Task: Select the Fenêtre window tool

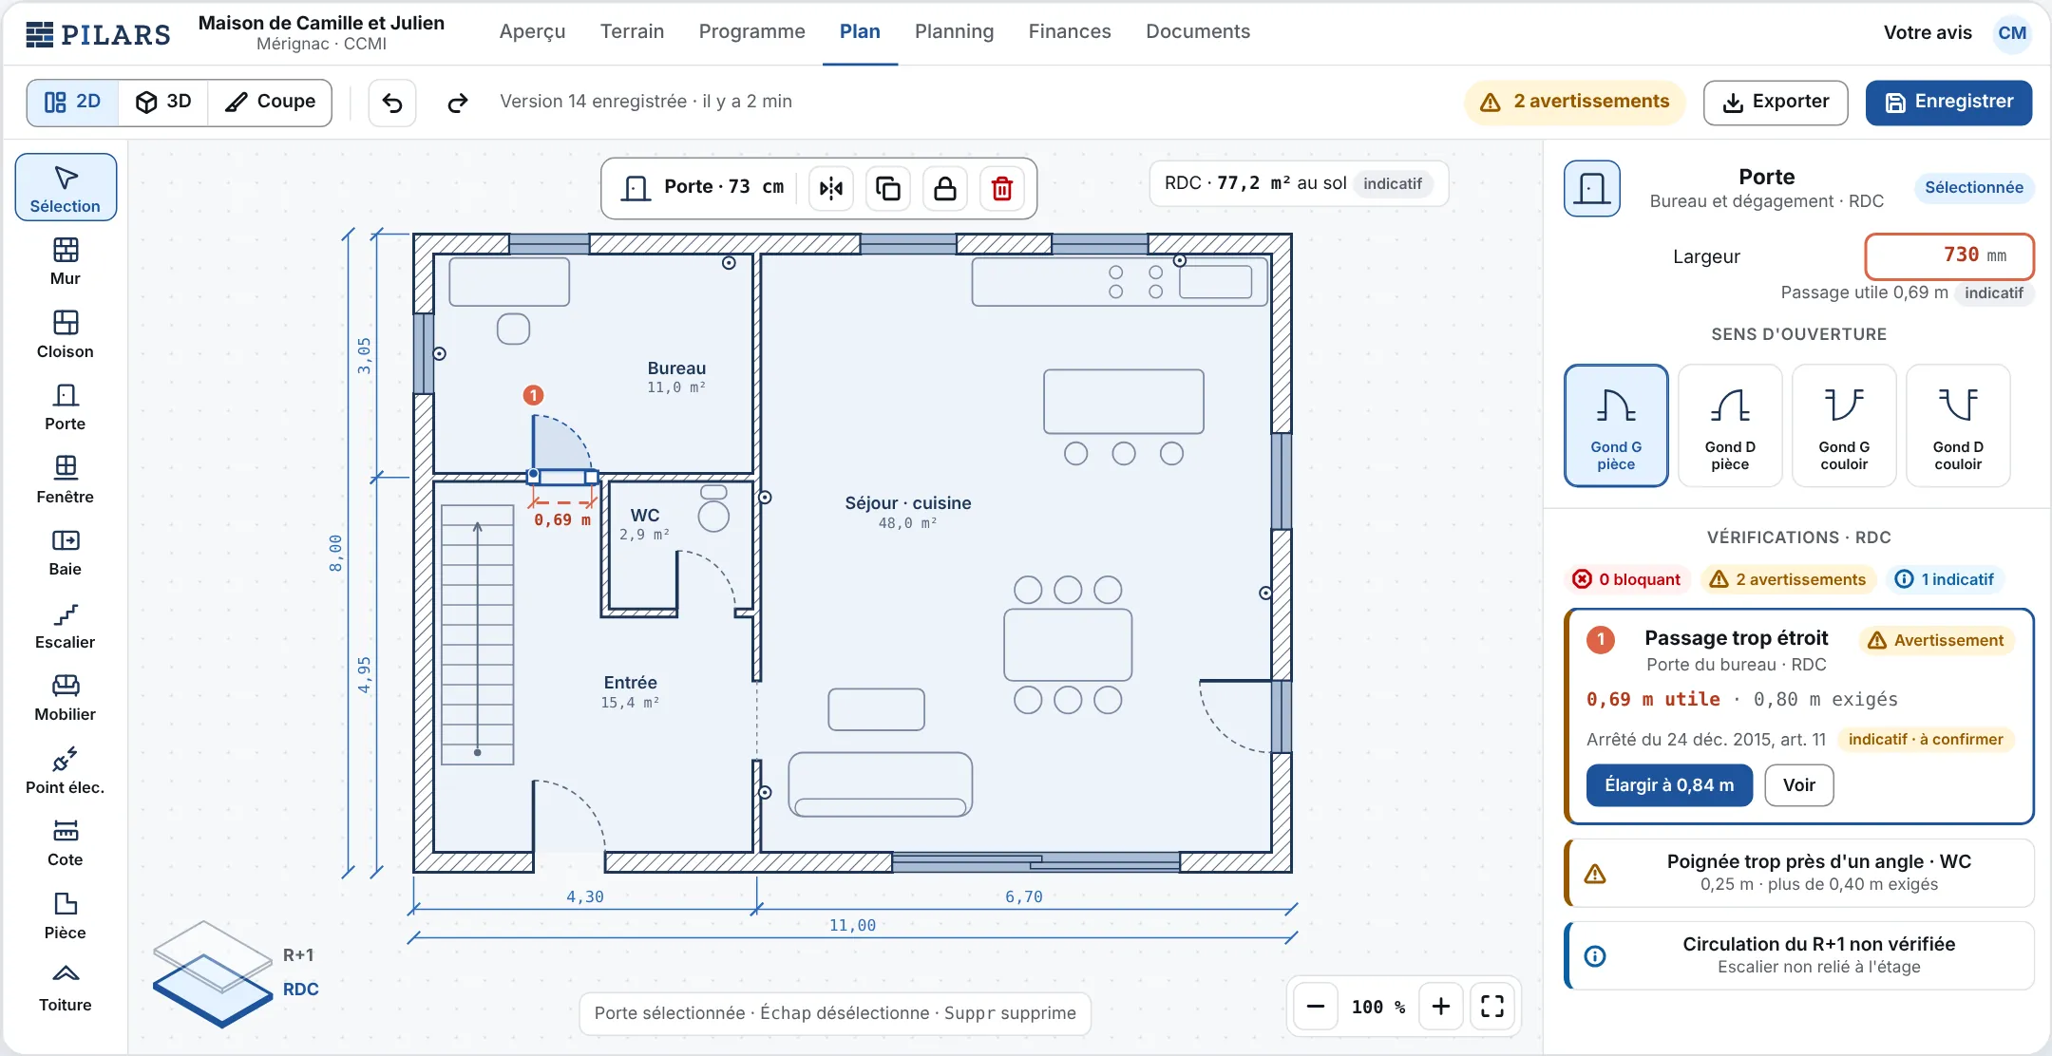Action: coord(66,480)
